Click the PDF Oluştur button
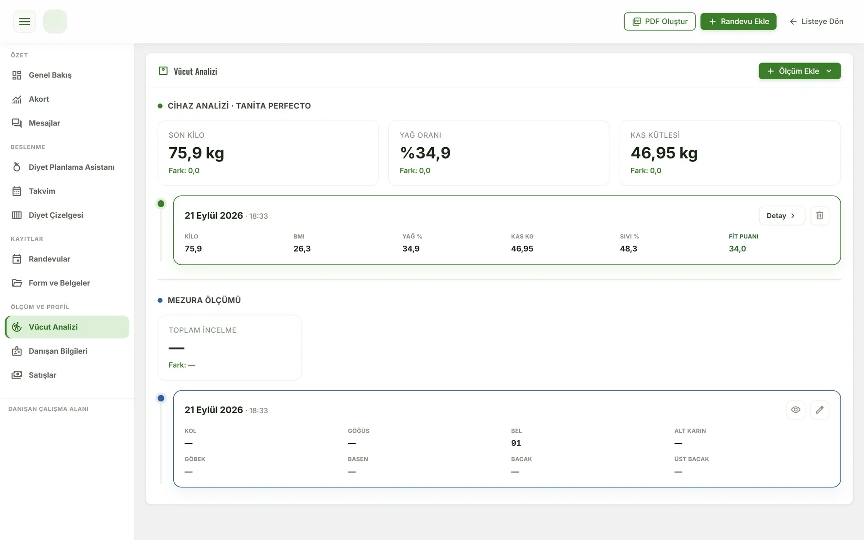The height and width of the screenshot is (540, 864). click(660, 22)
